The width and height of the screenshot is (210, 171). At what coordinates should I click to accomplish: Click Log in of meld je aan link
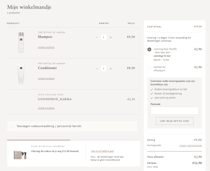tap(102, 151)
